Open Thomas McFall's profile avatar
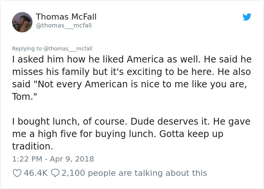 point(22,22)
